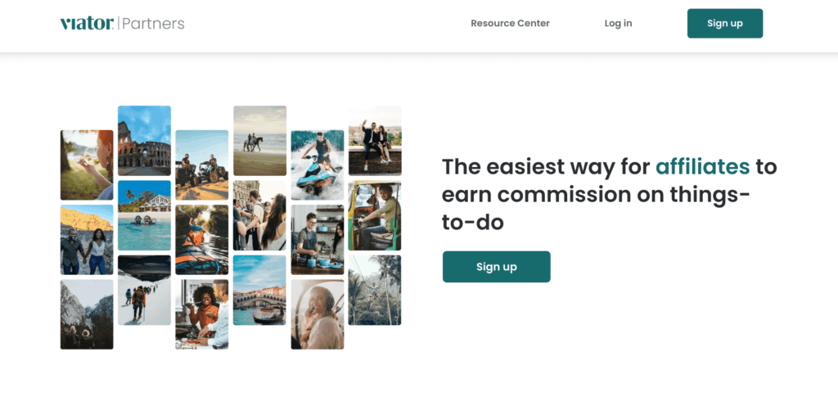Click the horseback riders beach photo
The height and width of the screenshot is (397, 838).
259,141
